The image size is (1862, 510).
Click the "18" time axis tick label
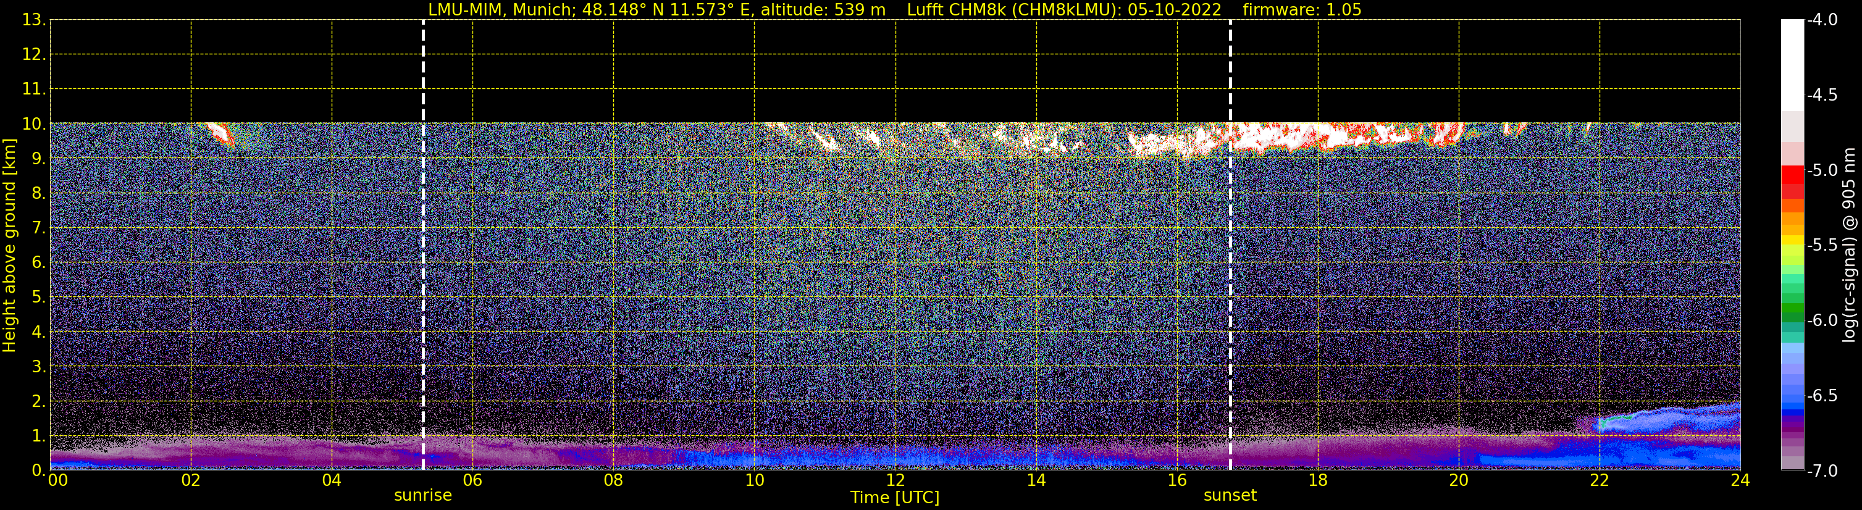click(1319, 480)
